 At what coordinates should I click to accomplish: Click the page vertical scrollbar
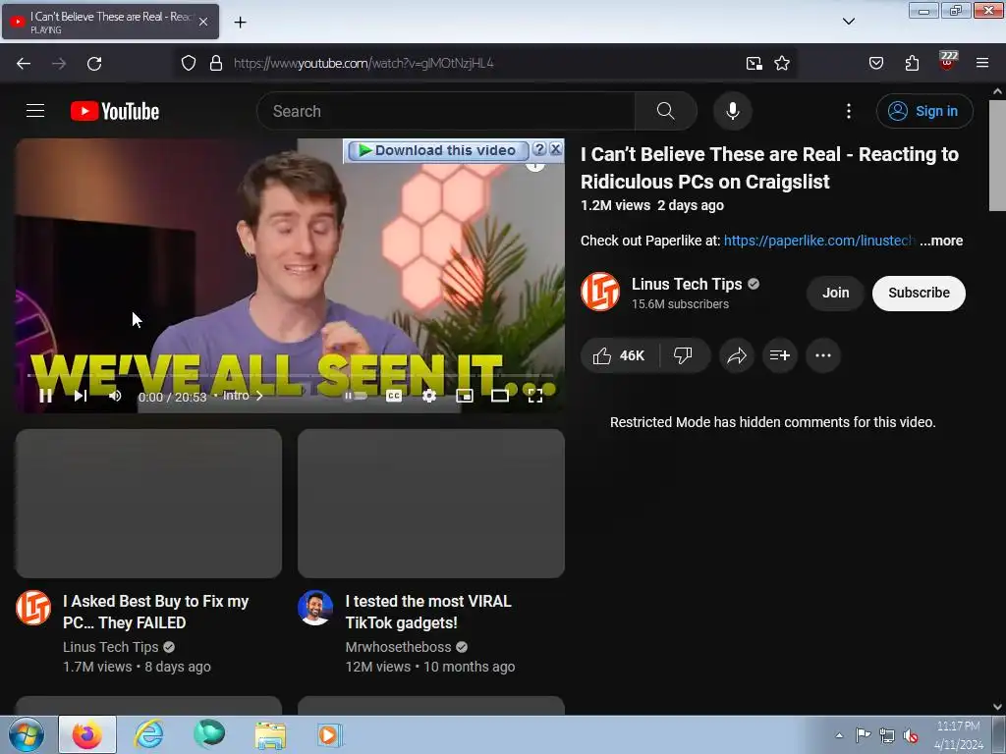[x=997, y=155]
